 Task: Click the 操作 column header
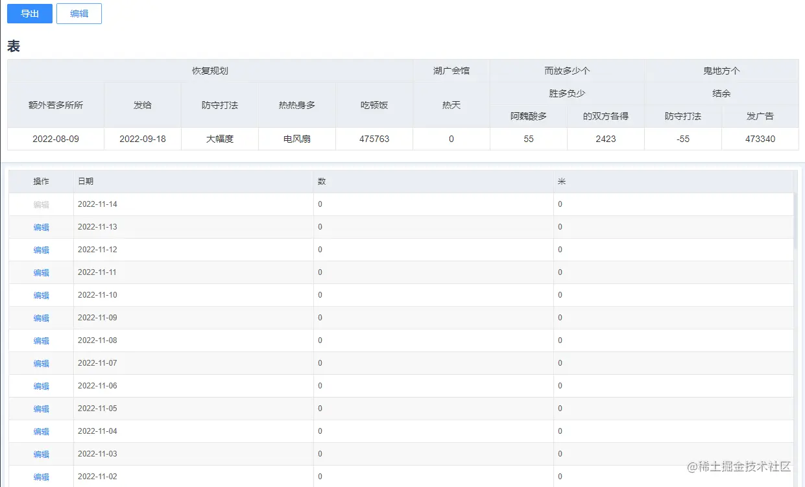pos(42,182)
